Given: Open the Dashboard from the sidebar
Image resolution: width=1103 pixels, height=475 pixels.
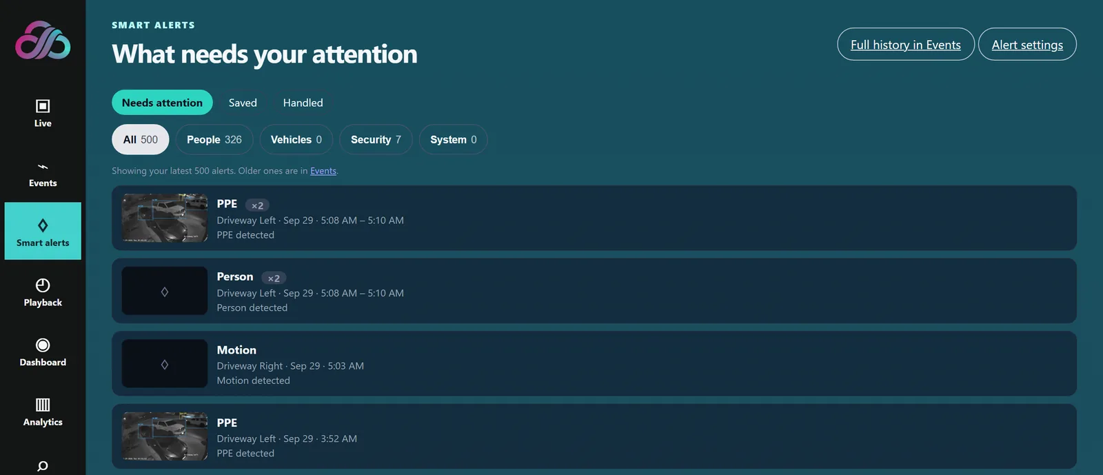Looking at the screenshot, I should tap(43, 352).
